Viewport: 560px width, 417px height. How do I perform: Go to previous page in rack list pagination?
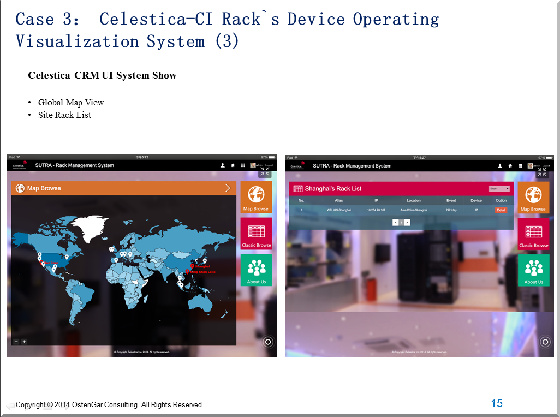click(x=396, y=223)
